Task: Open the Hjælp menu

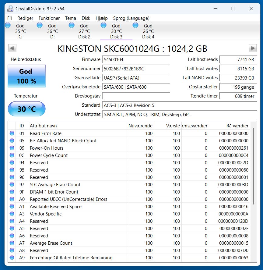Action: (x=102, y=18)
